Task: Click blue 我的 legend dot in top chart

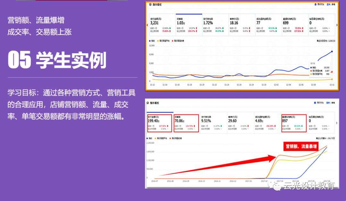Action: (150, 41)
